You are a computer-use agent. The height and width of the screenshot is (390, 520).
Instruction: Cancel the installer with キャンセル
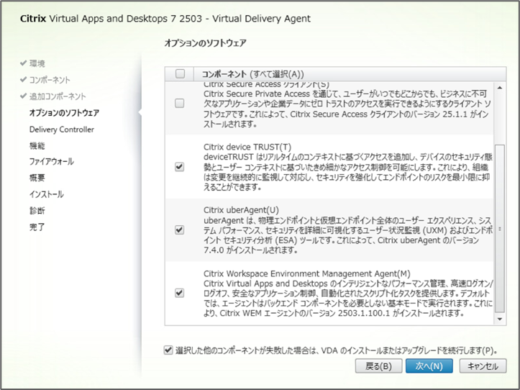pos(483,366)
